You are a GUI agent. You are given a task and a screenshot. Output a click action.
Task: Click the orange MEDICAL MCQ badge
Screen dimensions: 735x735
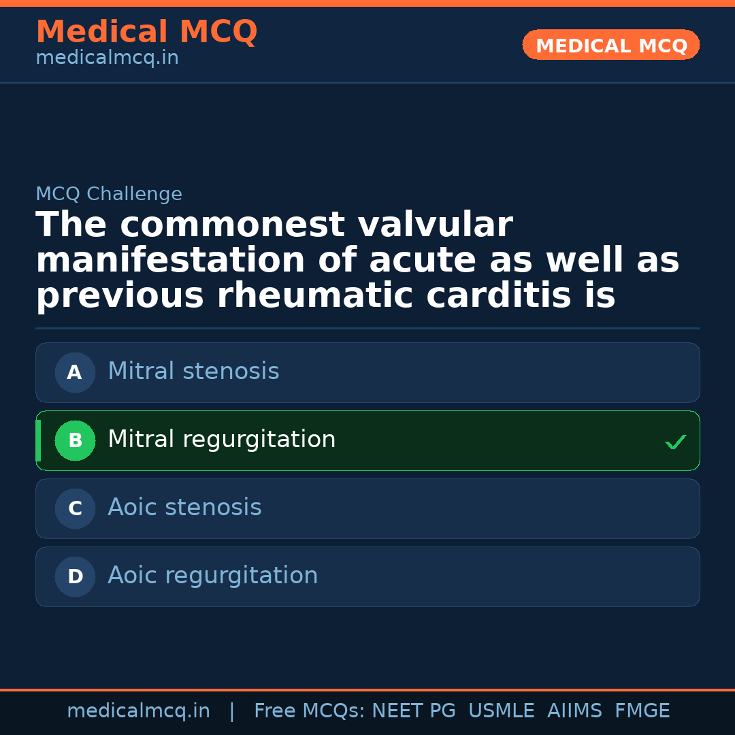click(610, 46)
